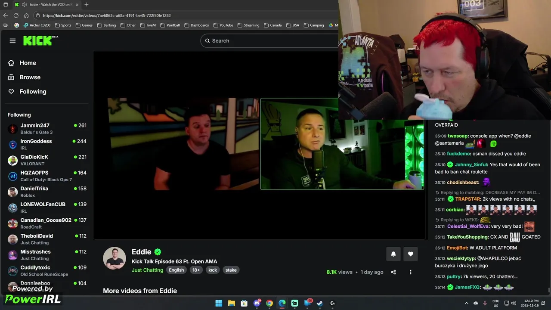The image size is (551, 310).
Task: Show hidden system tray icons
Action: (466, 303)
